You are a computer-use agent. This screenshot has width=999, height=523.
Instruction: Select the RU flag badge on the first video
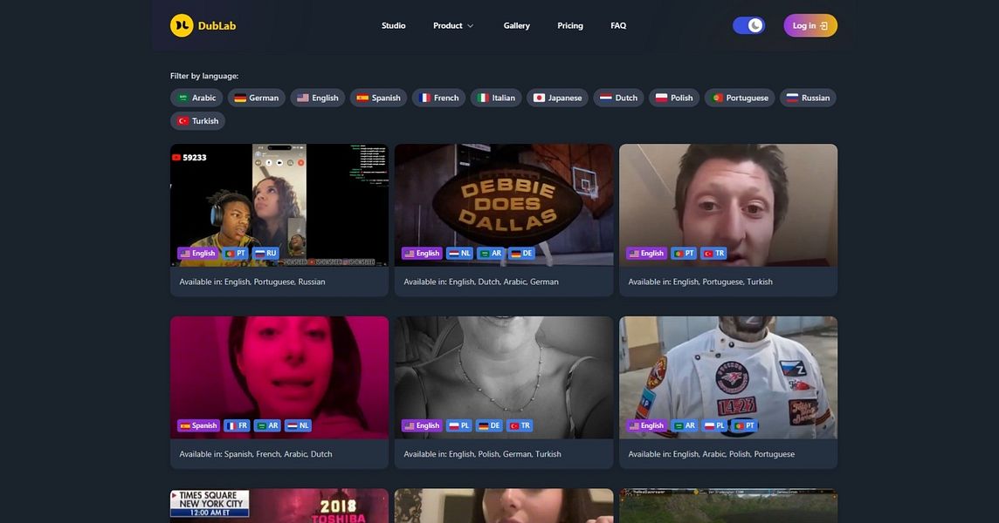(265, 253)
